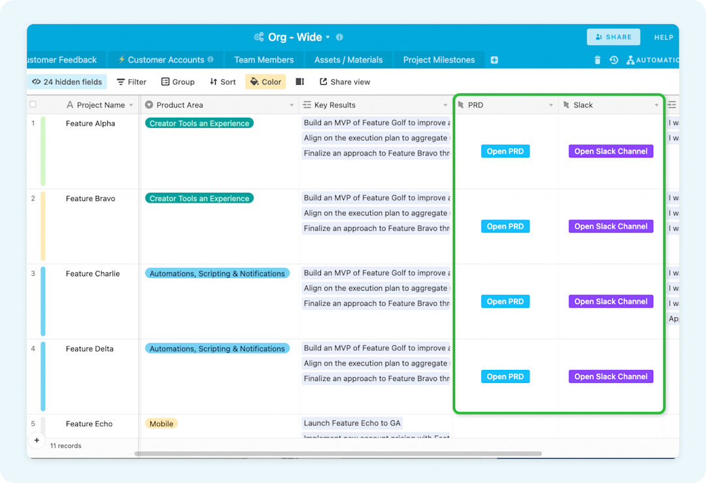Show the 24 hidden fields
The image size is (706, 483).
pos(66,82)
